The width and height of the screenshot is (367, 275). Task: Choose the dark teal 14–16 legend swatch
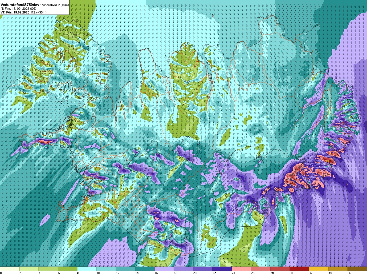coord(145,269)
